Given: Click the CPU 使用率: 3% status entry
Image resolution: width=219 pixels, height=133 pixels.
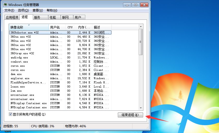Looking at the screenshot, I should click(x=42, y=126).
